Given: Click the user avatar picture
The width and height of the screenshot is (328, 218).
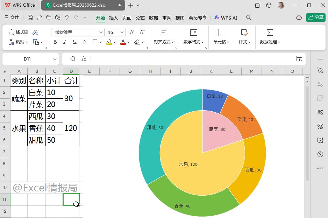Looking at the screenshot, I should click(281, 5).
